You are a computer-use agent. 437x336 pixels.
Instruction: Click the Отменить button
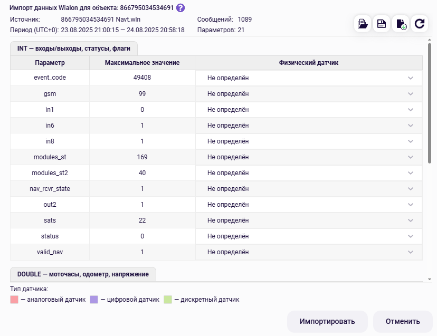pos(403,321)
